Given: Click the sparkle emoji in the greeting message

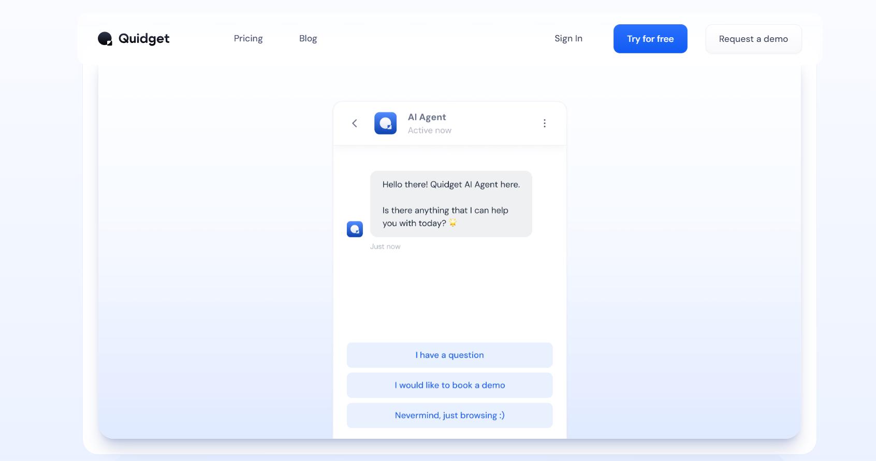Looking at the screenshot, I should coord(453,223).
